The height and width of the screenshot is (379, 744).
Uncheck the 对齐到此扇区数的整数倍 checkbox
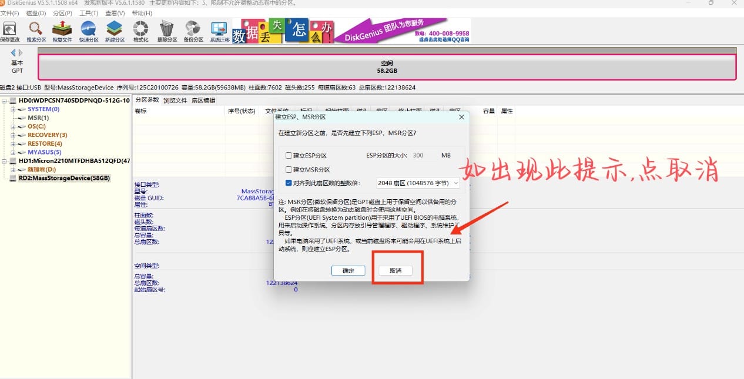[289, 183]
